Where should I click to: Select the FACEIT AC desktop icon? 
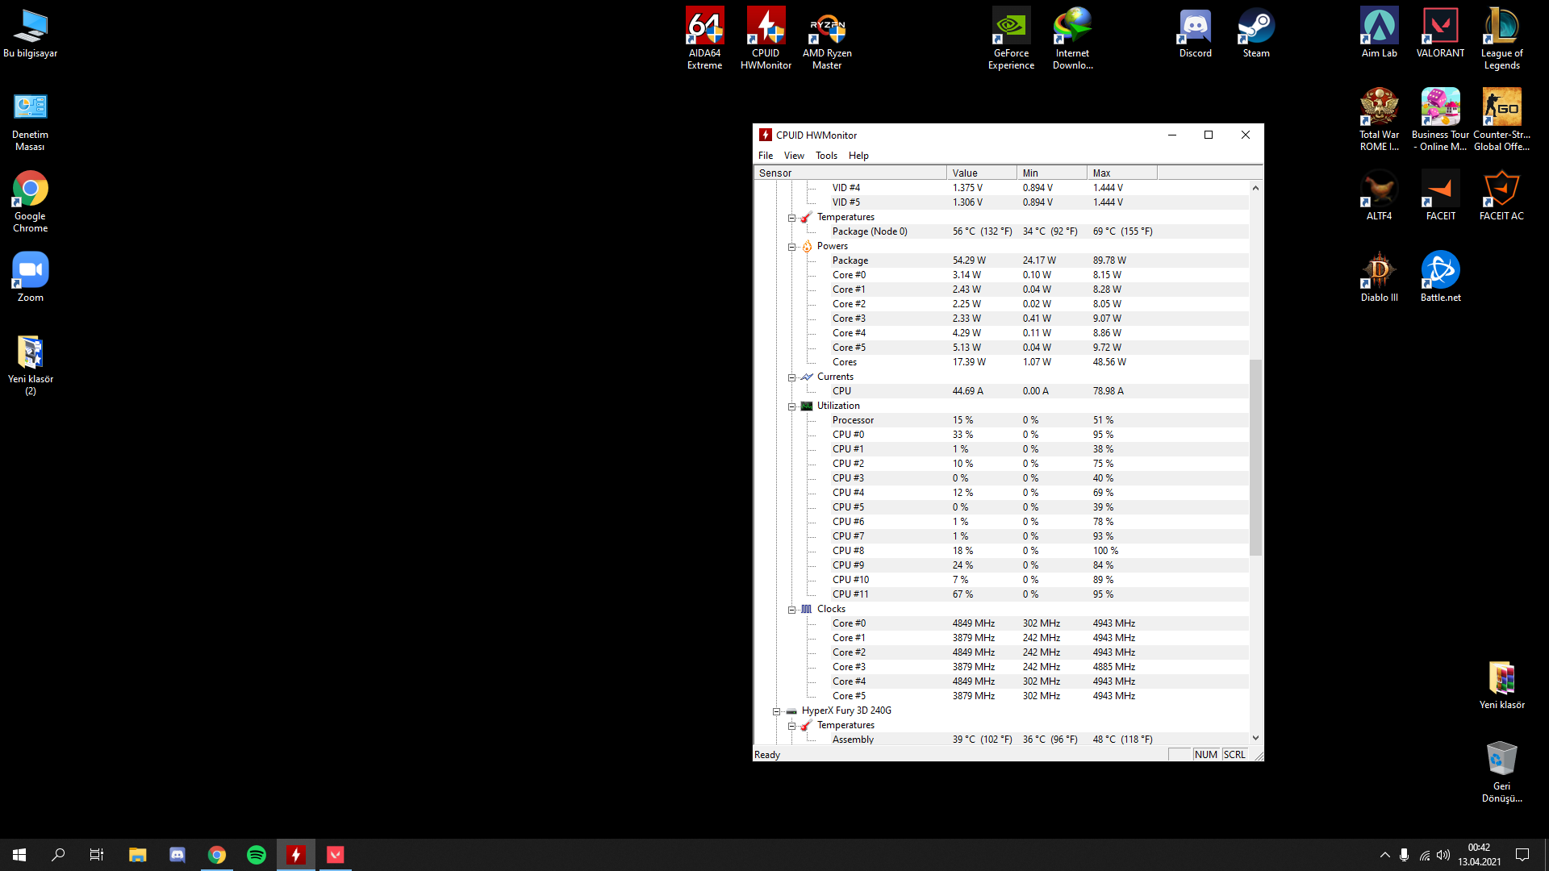(1501, 195)
